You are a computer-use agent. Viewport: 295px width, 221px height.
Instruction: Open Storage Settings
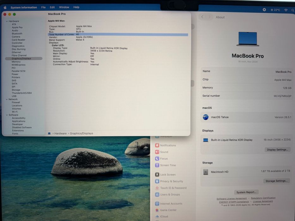click(x=276, y=181)
